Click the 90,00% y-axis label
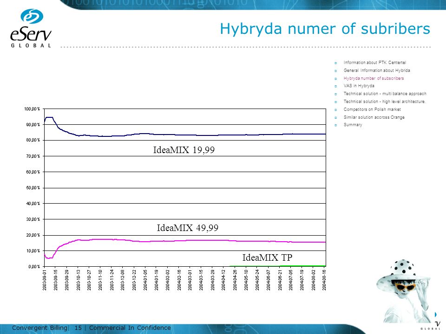The image size is (446, 334). click(x=33, y=125)
